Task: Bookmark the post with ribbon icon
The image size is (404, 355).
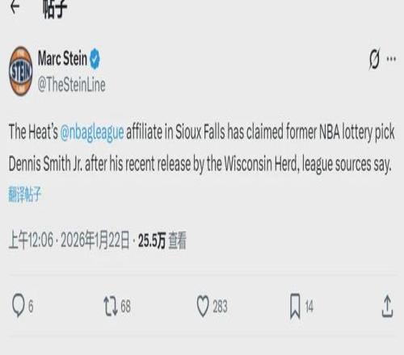Action: pos(295,306)
